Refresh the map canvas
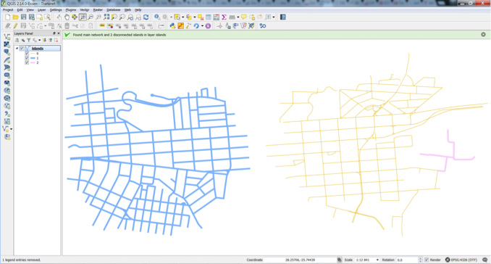491x264 pixels. (146, 17)
